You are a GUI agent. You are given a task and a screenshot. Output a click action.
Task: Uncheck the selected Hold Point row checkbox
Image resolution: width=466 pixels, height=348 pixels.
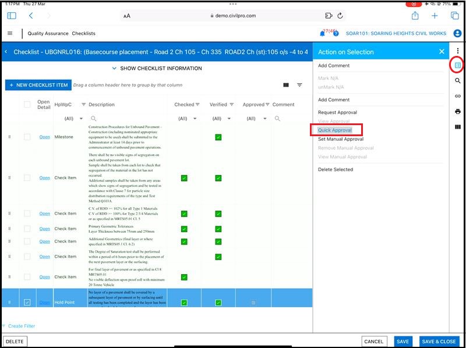[27, 303]
